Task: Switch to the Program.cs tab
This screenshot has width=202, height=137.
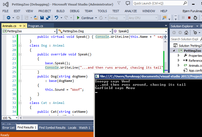Action: point(35,26)
